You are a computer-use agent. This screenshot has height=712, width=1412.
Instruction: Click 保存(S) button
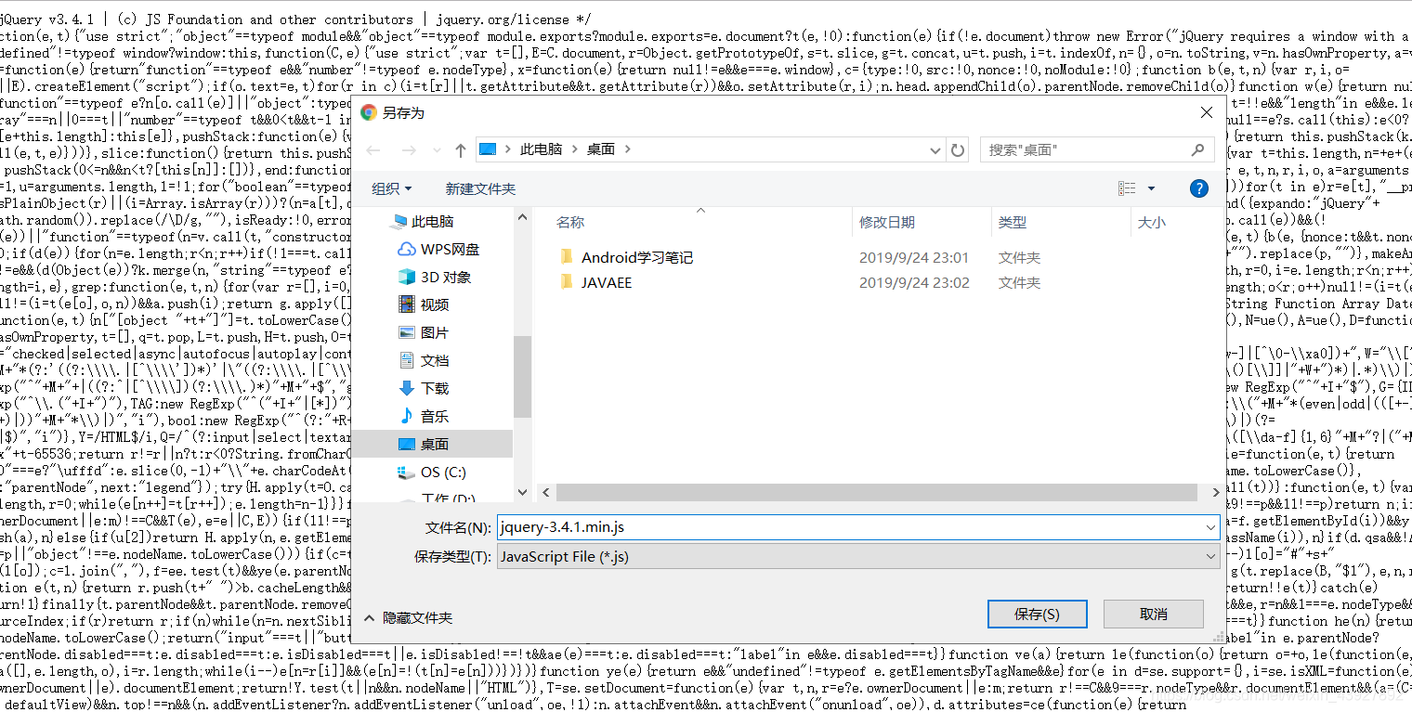tap(1037, 614)
